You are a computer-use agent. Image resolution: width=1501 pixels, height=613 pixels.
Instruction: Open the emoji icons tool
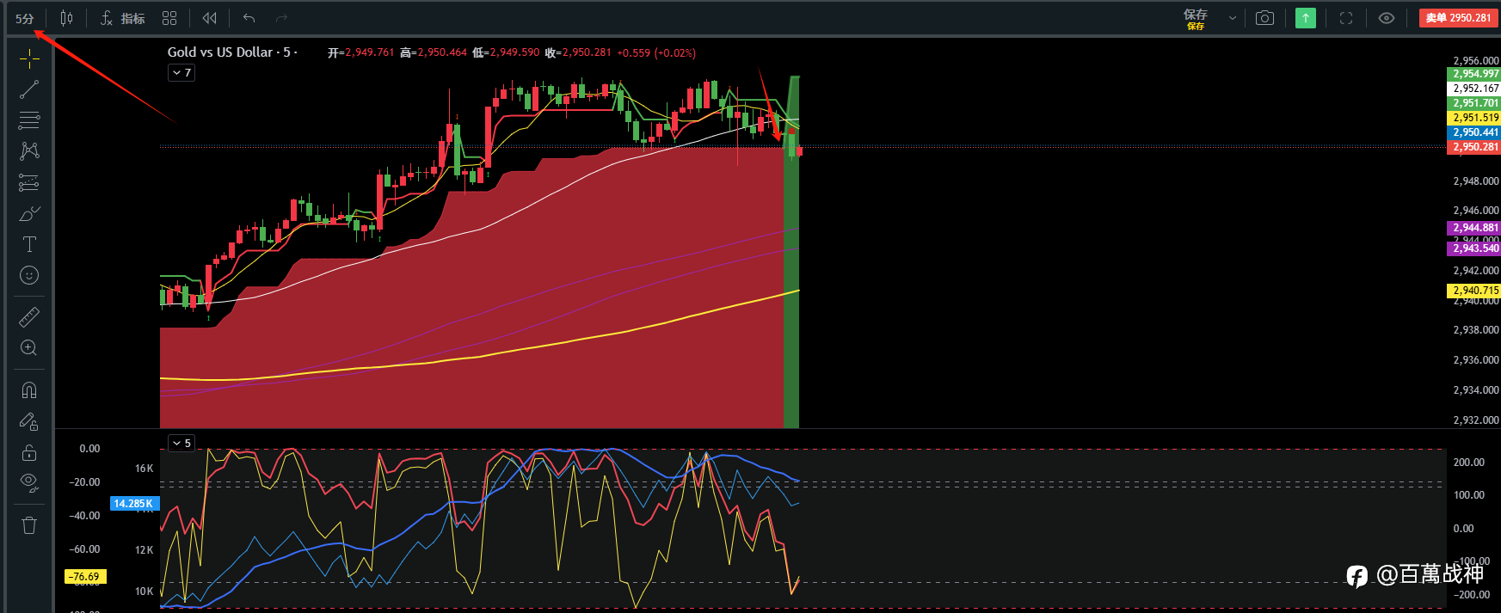pyautogui.click(x=29, y=275)
